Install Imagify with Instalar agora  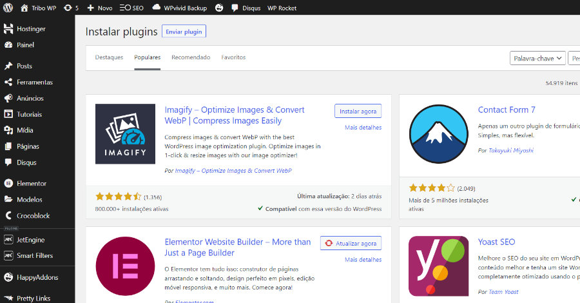tap(358, 111)
